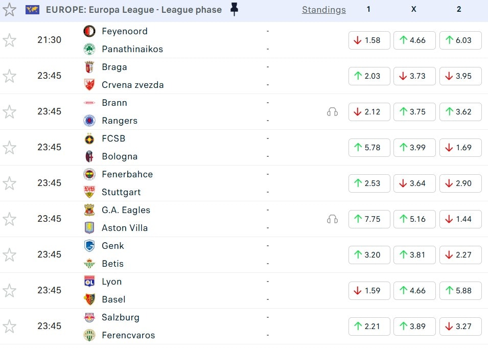
Task: Toggle favorite star for Salzburg-Ferencvaros
Action: 9,326
